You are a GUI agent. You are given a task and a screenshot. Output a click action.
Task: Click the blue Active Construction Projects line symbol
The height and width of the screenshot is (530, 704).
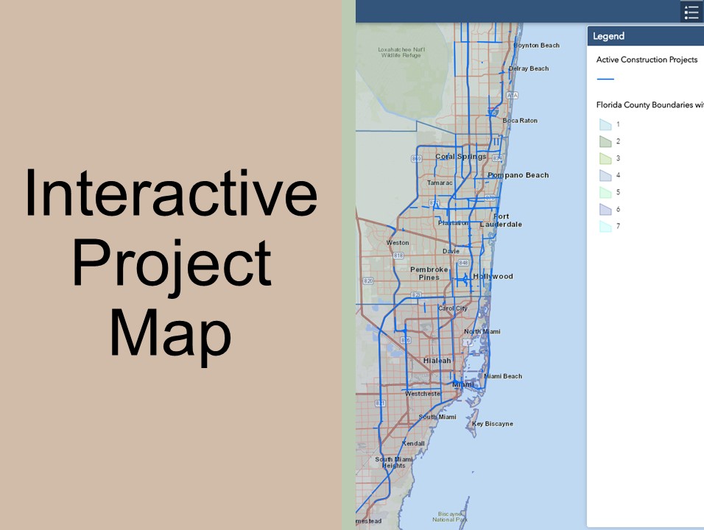tap(605, 79)
